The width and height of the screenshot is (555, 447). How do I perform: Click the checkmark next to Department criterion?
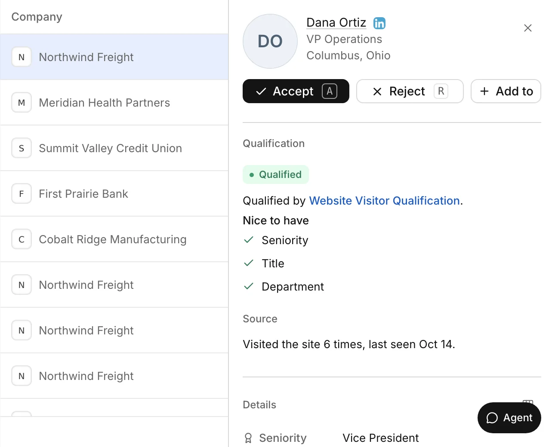[x=249, y=286]
